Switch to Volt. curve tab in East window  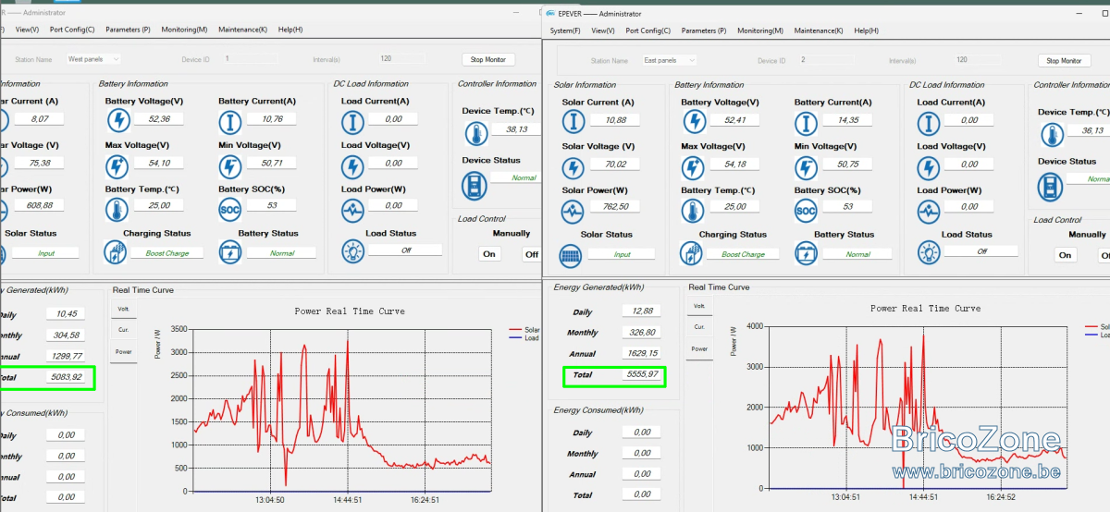click(x=699, y=305)
